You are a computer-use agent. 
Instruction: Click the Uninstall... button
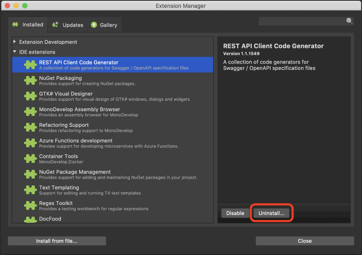pos(271,213)
